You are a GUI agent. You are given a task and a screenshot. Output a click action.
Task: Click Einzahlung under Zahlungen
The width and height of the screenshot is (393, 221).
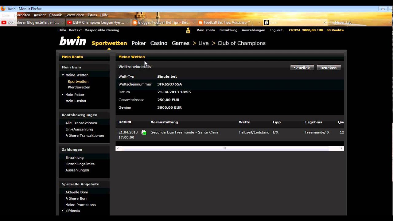(x=74, y=157)
